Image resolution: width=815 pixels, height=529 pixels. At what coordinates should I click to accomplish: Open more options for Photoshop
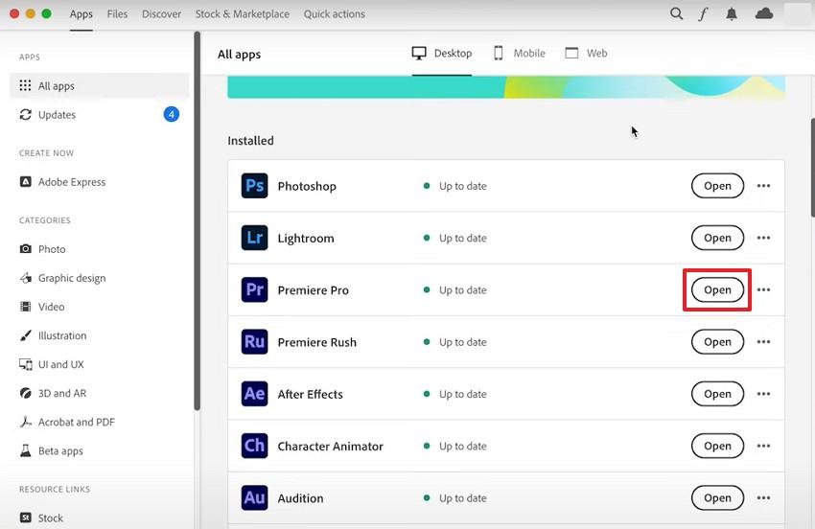pyautogui.click(x=763, y=186)
